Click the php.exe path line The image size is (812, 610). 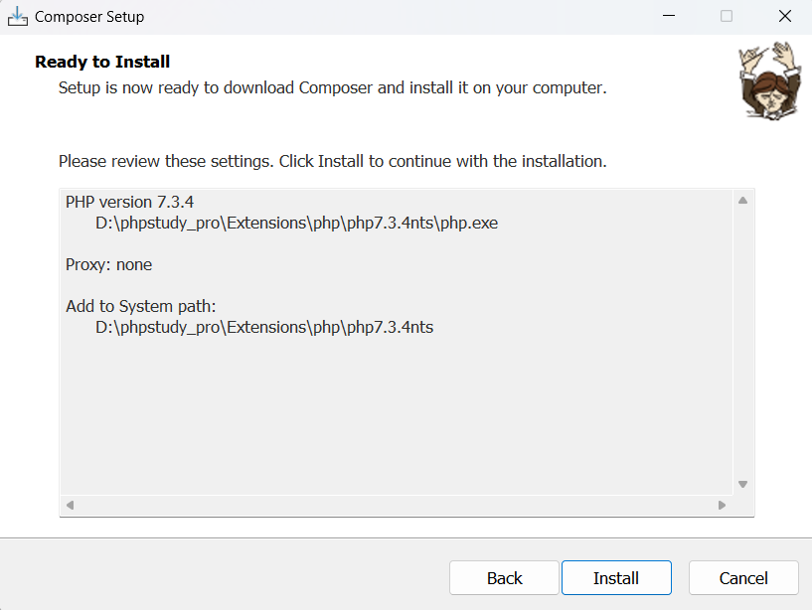[x=297, y=224]
